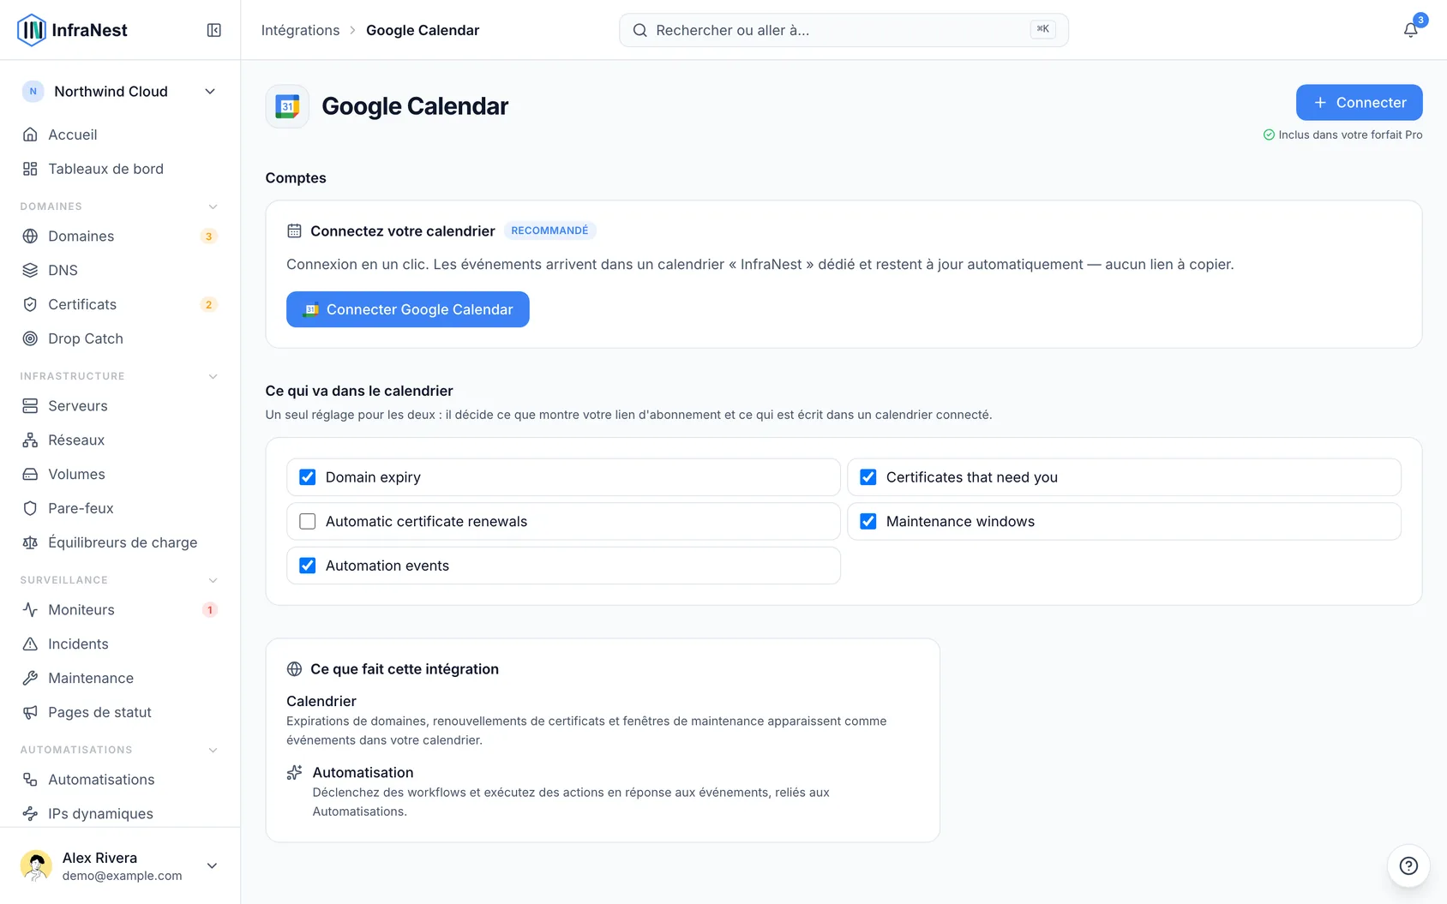Collapse the DOMAINES section
This screenshot has width=1447, height=904.
click(x=213, y=207)
